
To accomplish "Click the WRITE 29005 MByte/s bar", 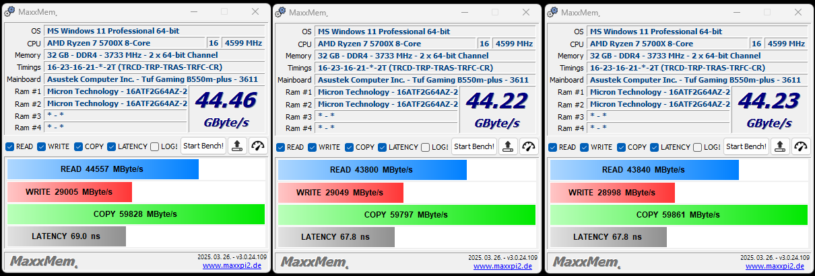I will pyautogui.click(x=69, y=192).
